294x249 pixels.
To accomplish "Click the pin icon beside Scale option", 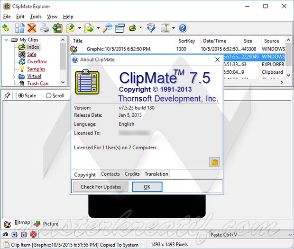I will (x=7, y=95).
